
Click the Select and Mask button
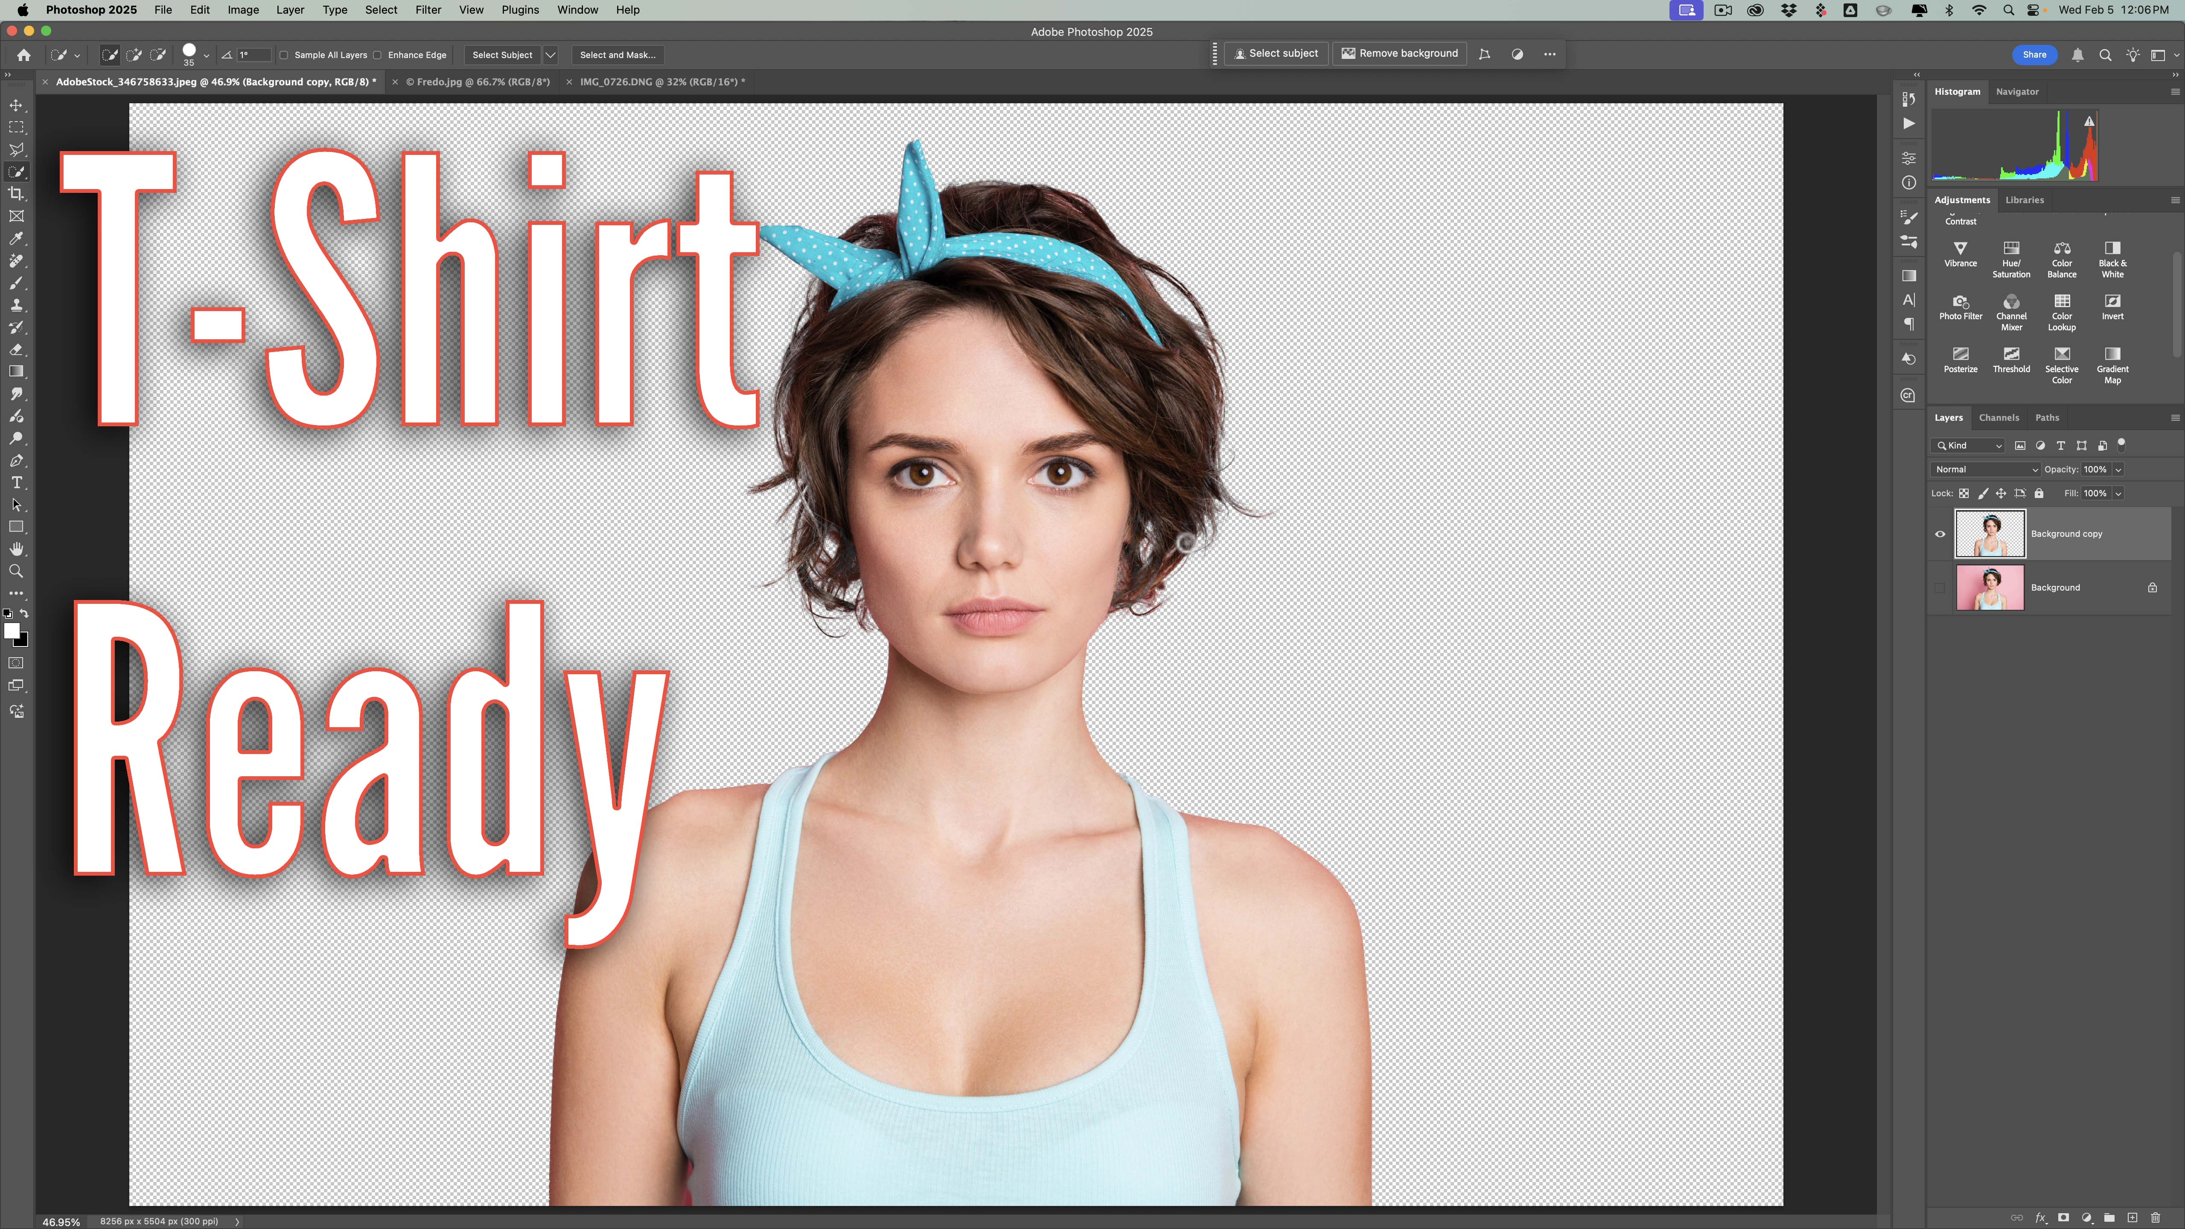pyautogui.click(x=618, y=55)
